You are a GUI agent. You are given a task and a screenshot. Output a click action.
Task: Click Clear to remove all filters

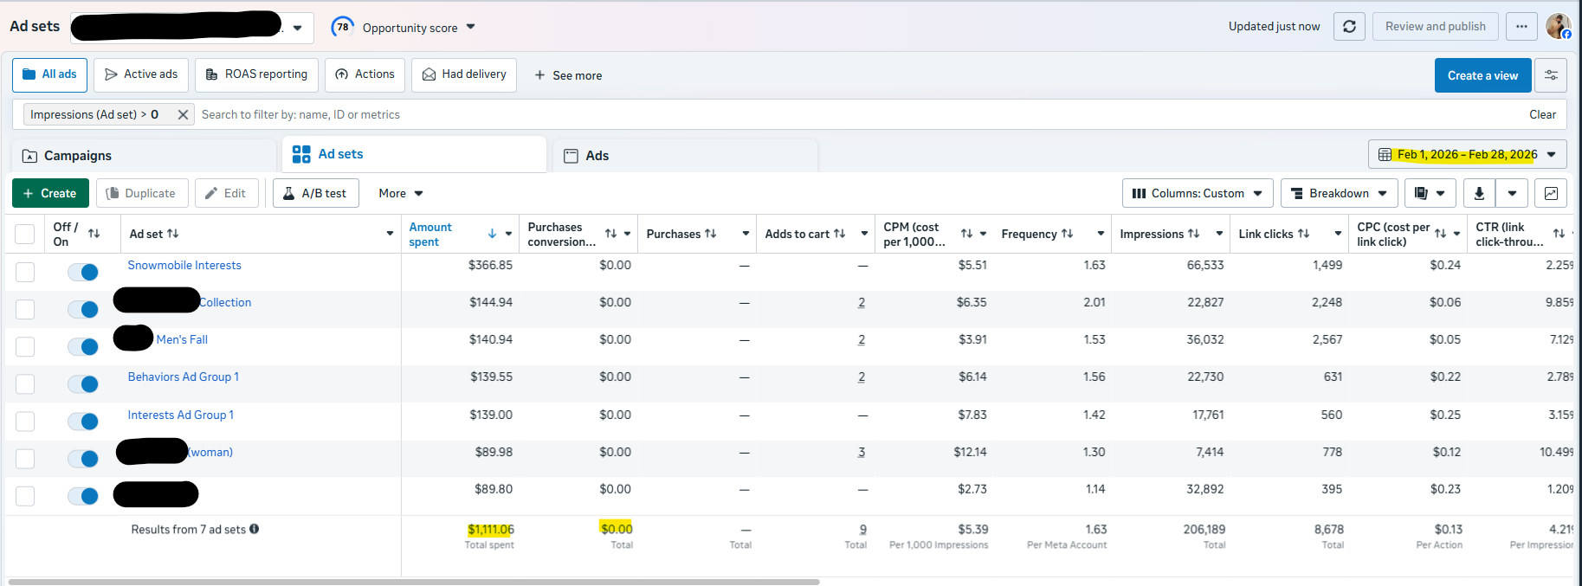pyautogui.click(x=1542, y=114)
